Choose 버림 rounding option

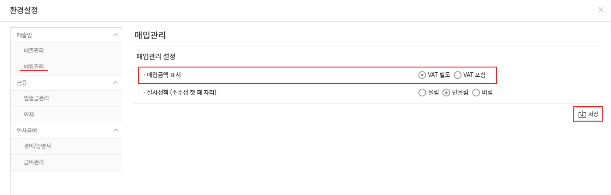pyautogui.click(x=476, y=92)
